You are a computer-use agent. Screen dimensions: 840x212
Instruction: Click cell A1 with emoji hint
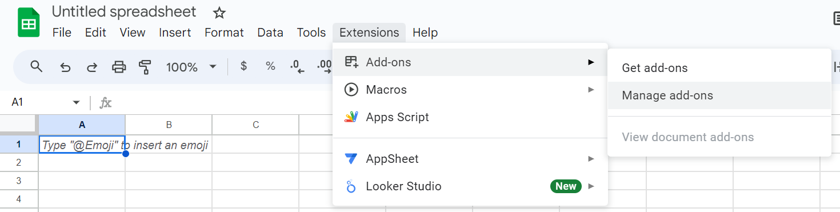click(x=82, y=145)
